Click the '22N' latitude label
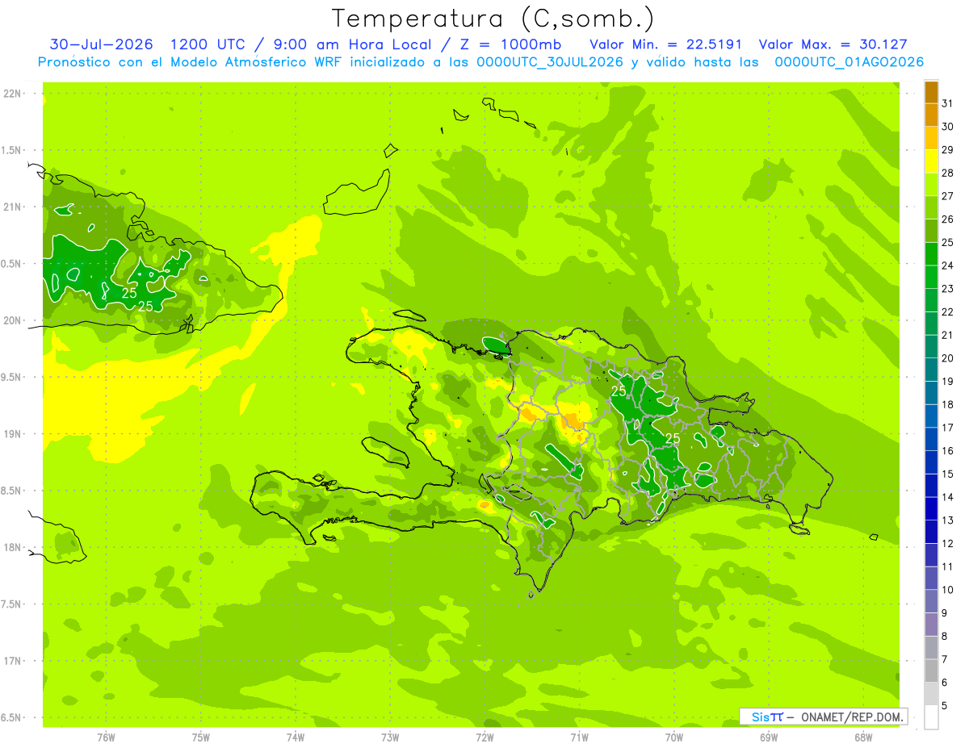969x748 pixels. coord(12,94)
